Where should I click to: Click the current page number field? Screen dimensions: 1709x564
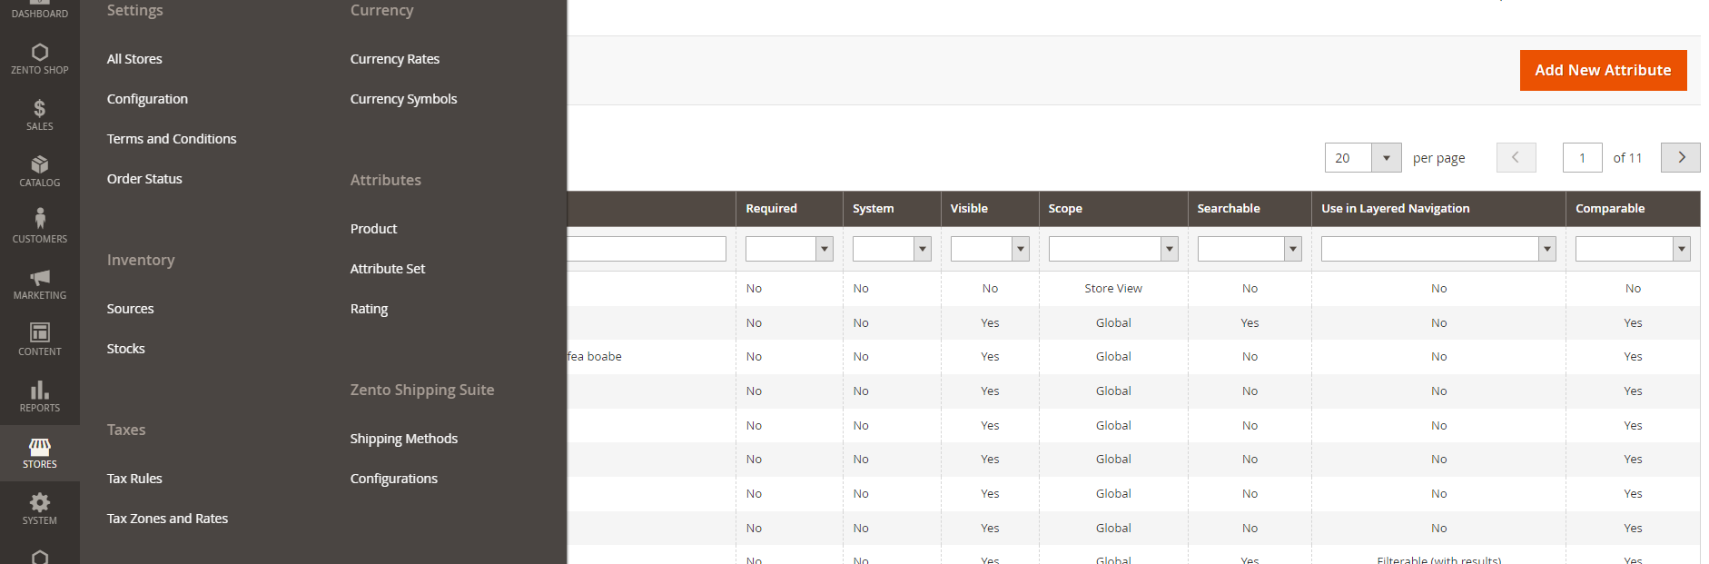point(1582,157)
